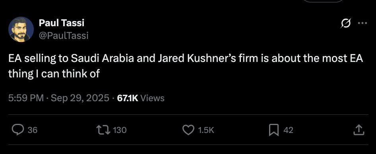The width and height of the screenshot is (376, 154).
Task: Click the reply speech bubble icon
Action: pos(18,130)
